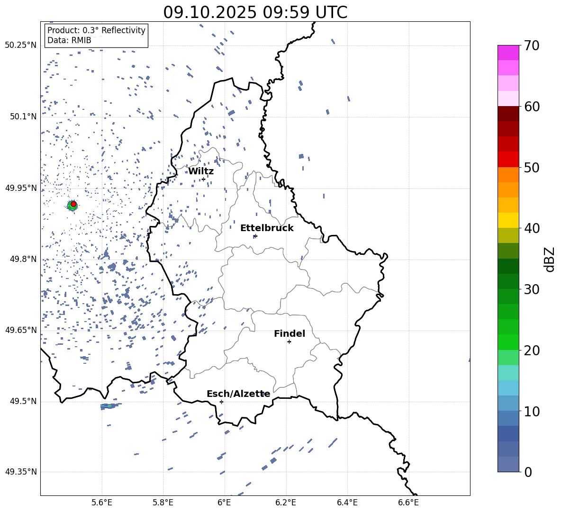Click the 6°E longitude label
The height and width of the screenshot is (512, 561).
pos(224,503)
